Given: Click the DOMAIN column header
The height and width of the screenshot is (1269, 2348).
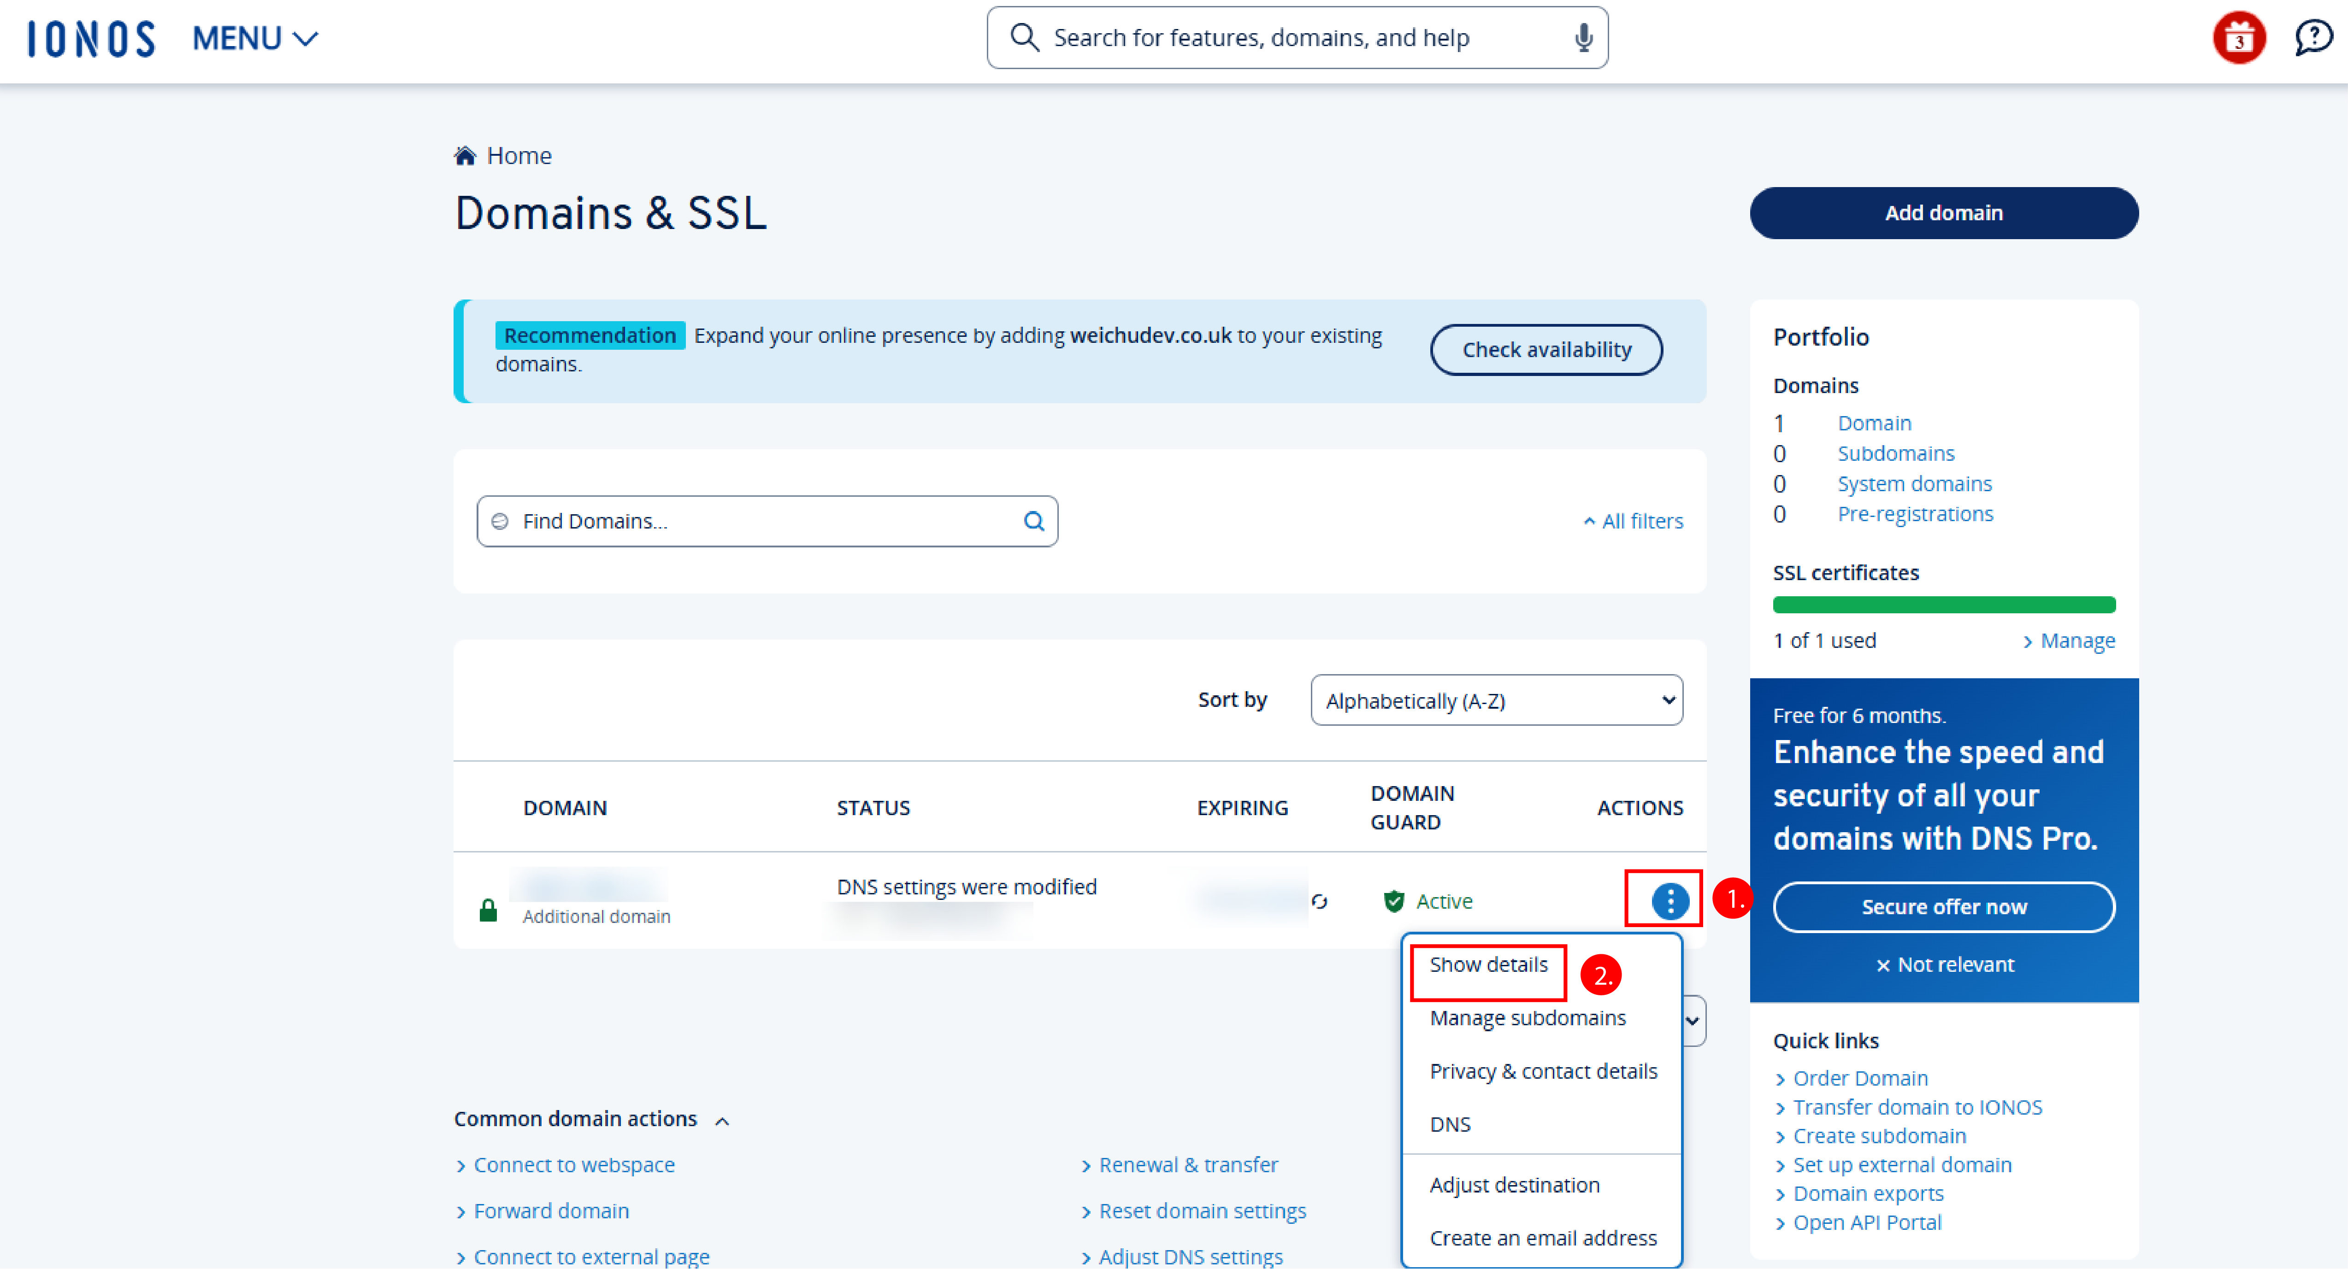Looking at the screenshot, I should click(x=564, y=808).
